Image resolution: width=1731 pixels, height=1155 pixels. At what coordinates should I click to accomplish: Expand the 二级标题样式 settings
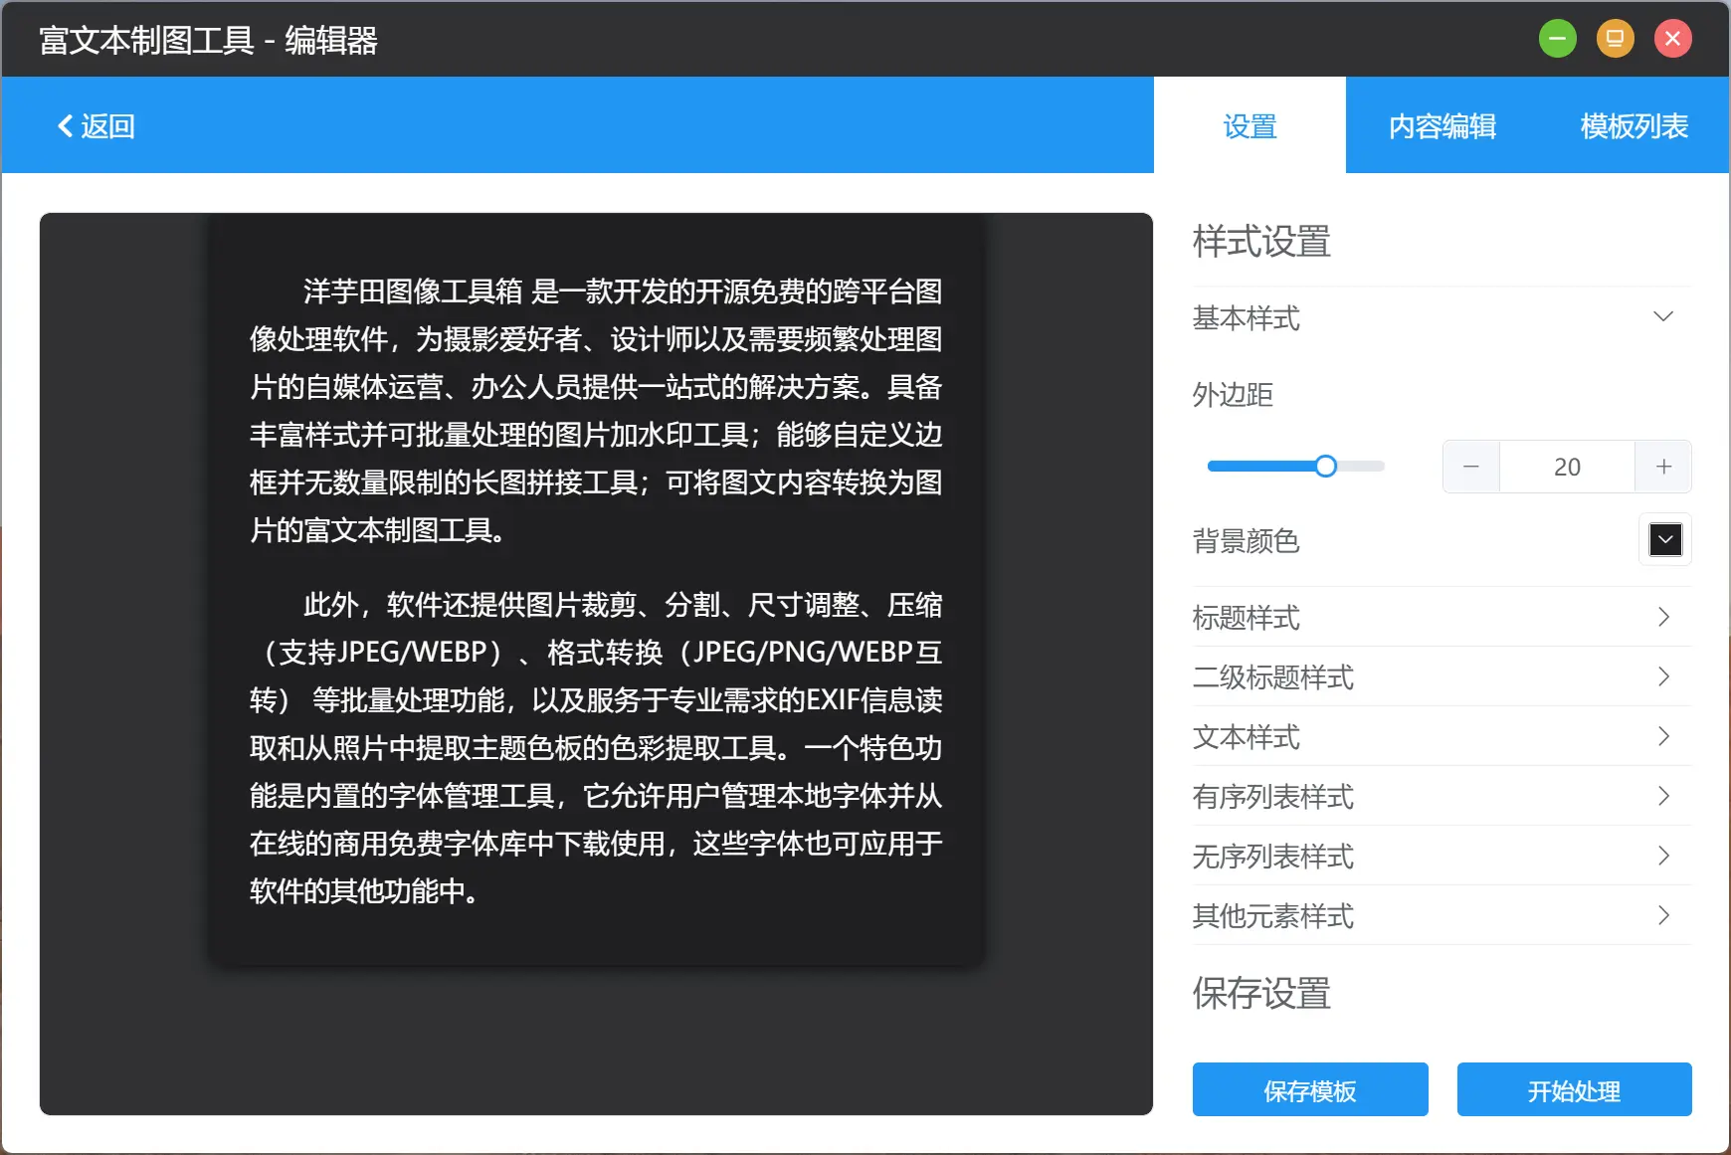1662,676
